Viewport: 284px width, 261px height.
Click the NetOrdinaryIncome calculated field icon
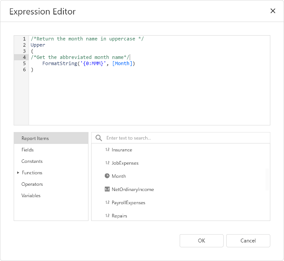107,189
